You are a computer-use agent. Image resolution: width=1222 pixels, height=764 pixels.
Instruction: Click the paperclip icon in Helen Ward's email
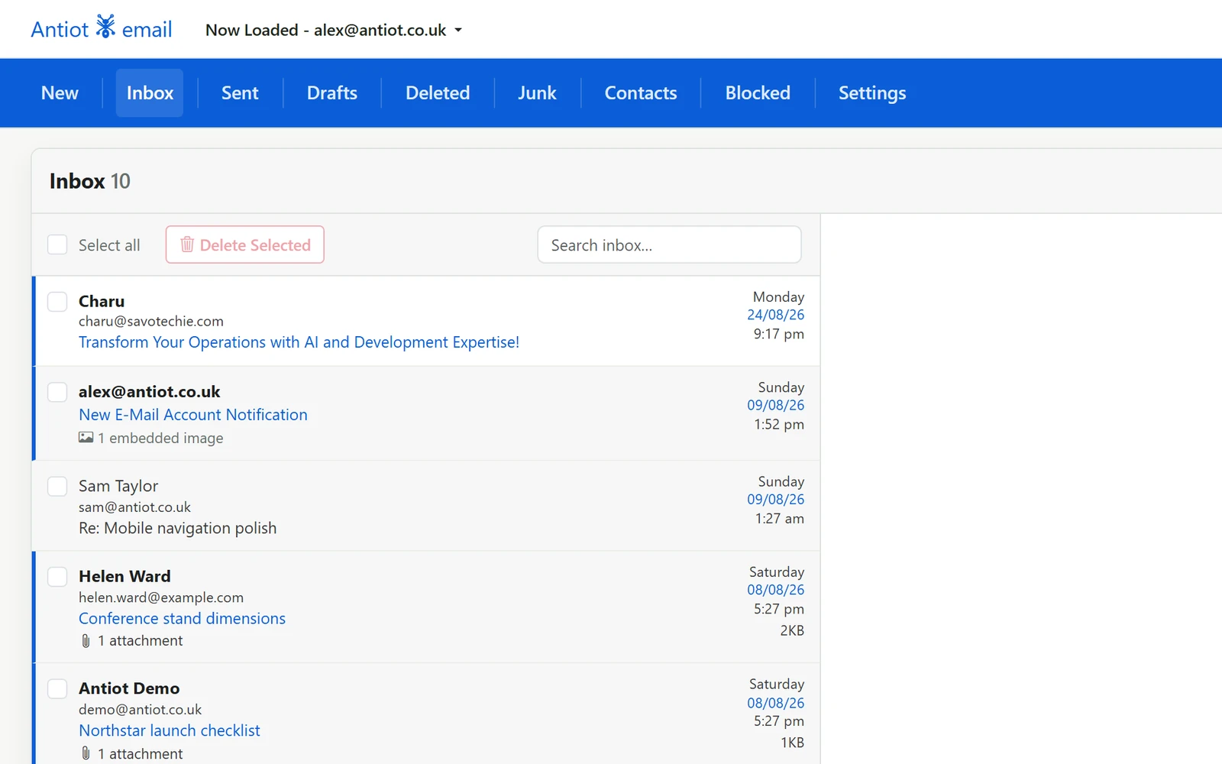[86, 641]
